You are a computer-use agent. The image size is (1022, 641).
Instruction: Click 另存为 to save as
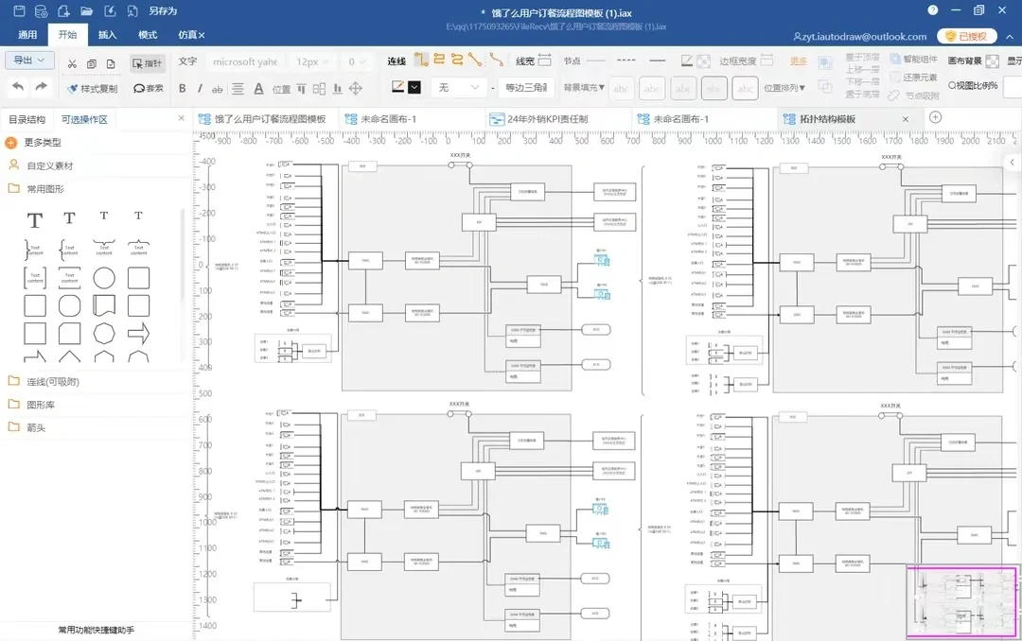163,11
